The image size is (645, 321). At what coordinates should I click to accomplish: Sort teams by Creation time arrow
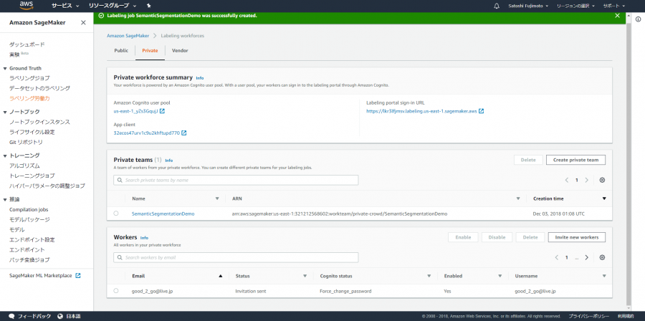click(x=604, y=198)
